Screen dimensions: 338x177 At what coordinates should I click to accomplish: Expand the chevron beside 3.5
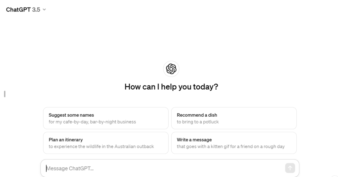pos(44,10)
